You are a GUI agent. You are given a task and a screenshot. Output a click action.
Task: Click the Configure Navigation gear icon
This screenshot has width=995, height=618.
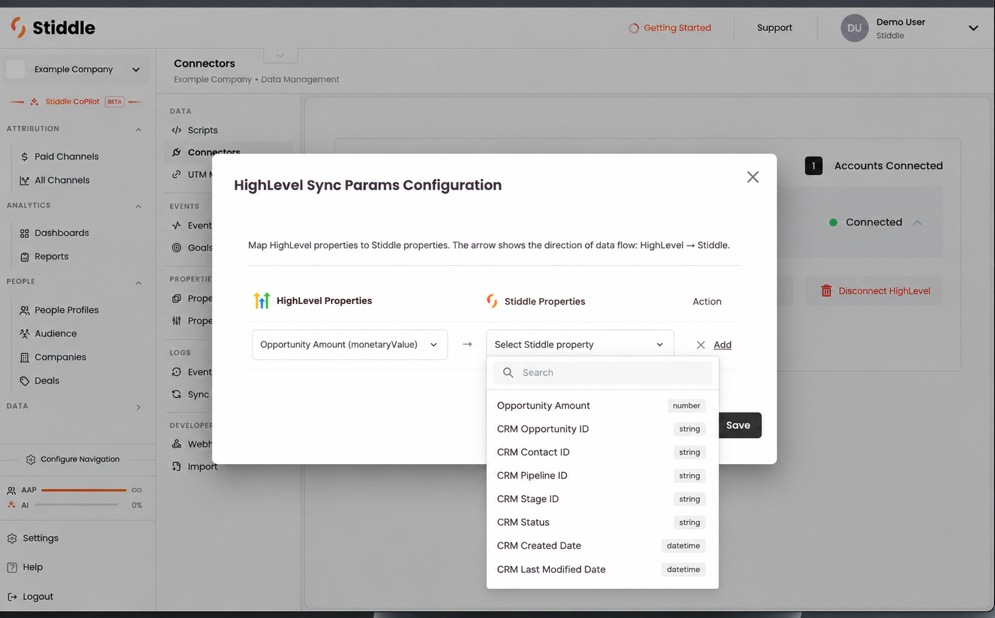click(x=31, y=460)
